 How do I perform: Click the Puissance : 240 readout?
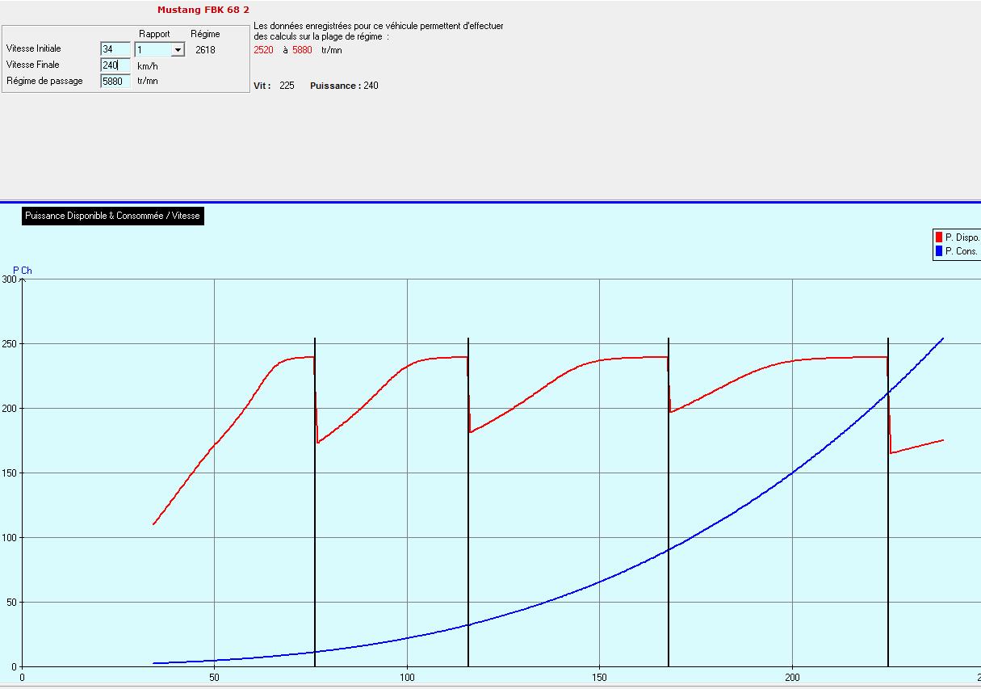[x=344, y=86]
